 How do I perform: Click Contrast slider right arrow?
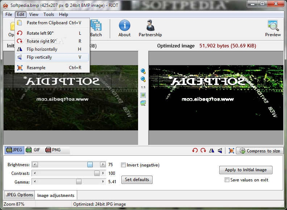(x=103, y=173)
